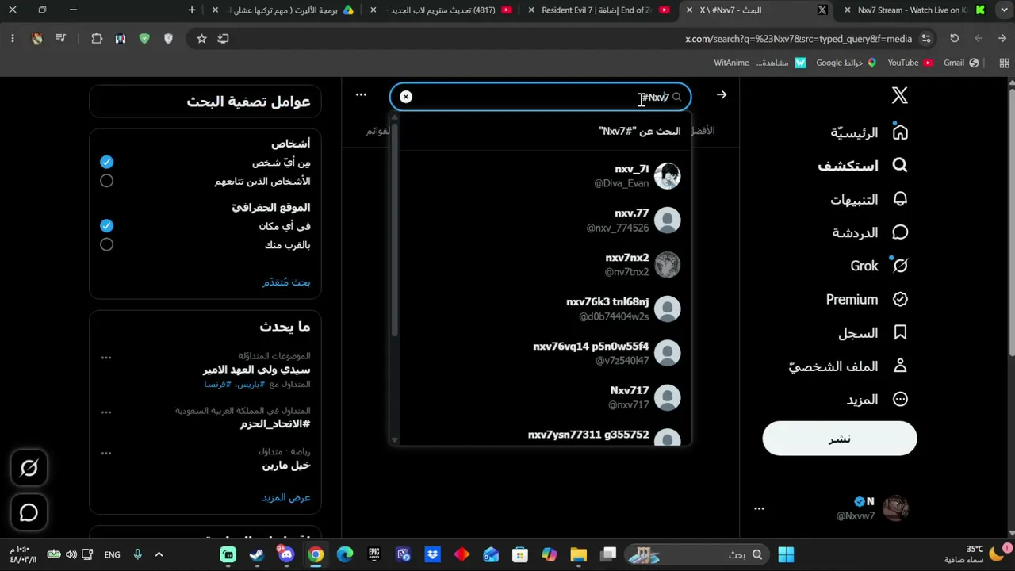Click عرض المزيد show more link
This screenshot has width=1015, height=571.
[x=286, y=497]
